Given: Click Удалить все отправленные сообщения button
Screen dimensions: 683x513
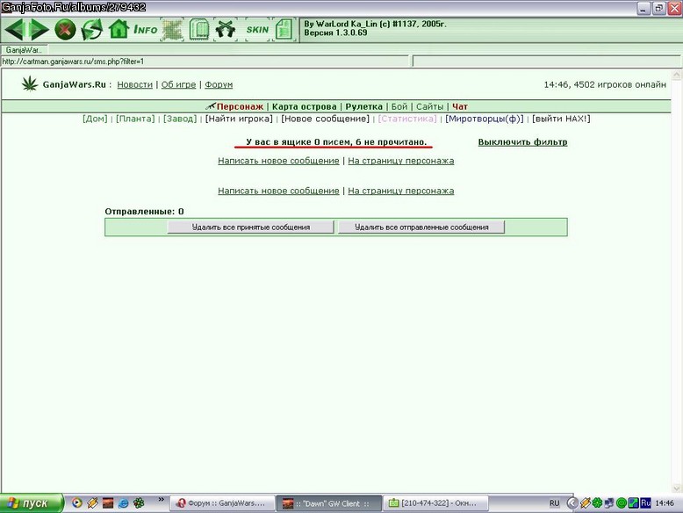Looking at the screenshot, I should tap(421, 228).
